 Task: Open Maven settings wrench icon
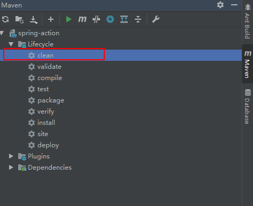[156, 19]
